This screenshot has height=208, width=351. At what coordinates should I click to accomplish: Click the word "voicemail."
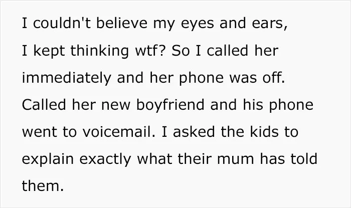coord(119,132)
